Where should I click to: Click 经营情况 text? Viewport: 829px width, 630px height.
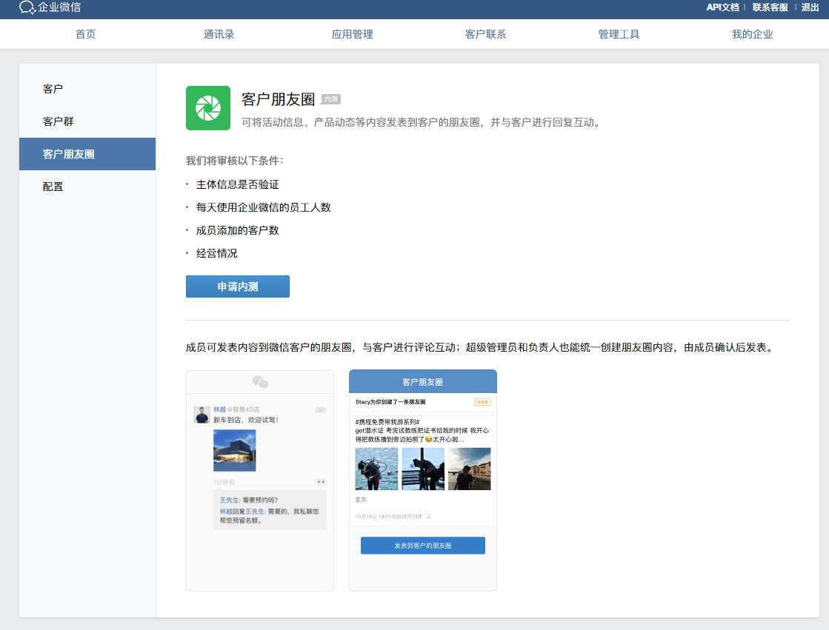[217, 253]
